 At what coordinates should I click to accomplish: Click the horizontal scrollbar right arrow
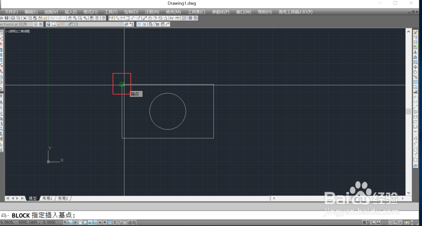403,198
